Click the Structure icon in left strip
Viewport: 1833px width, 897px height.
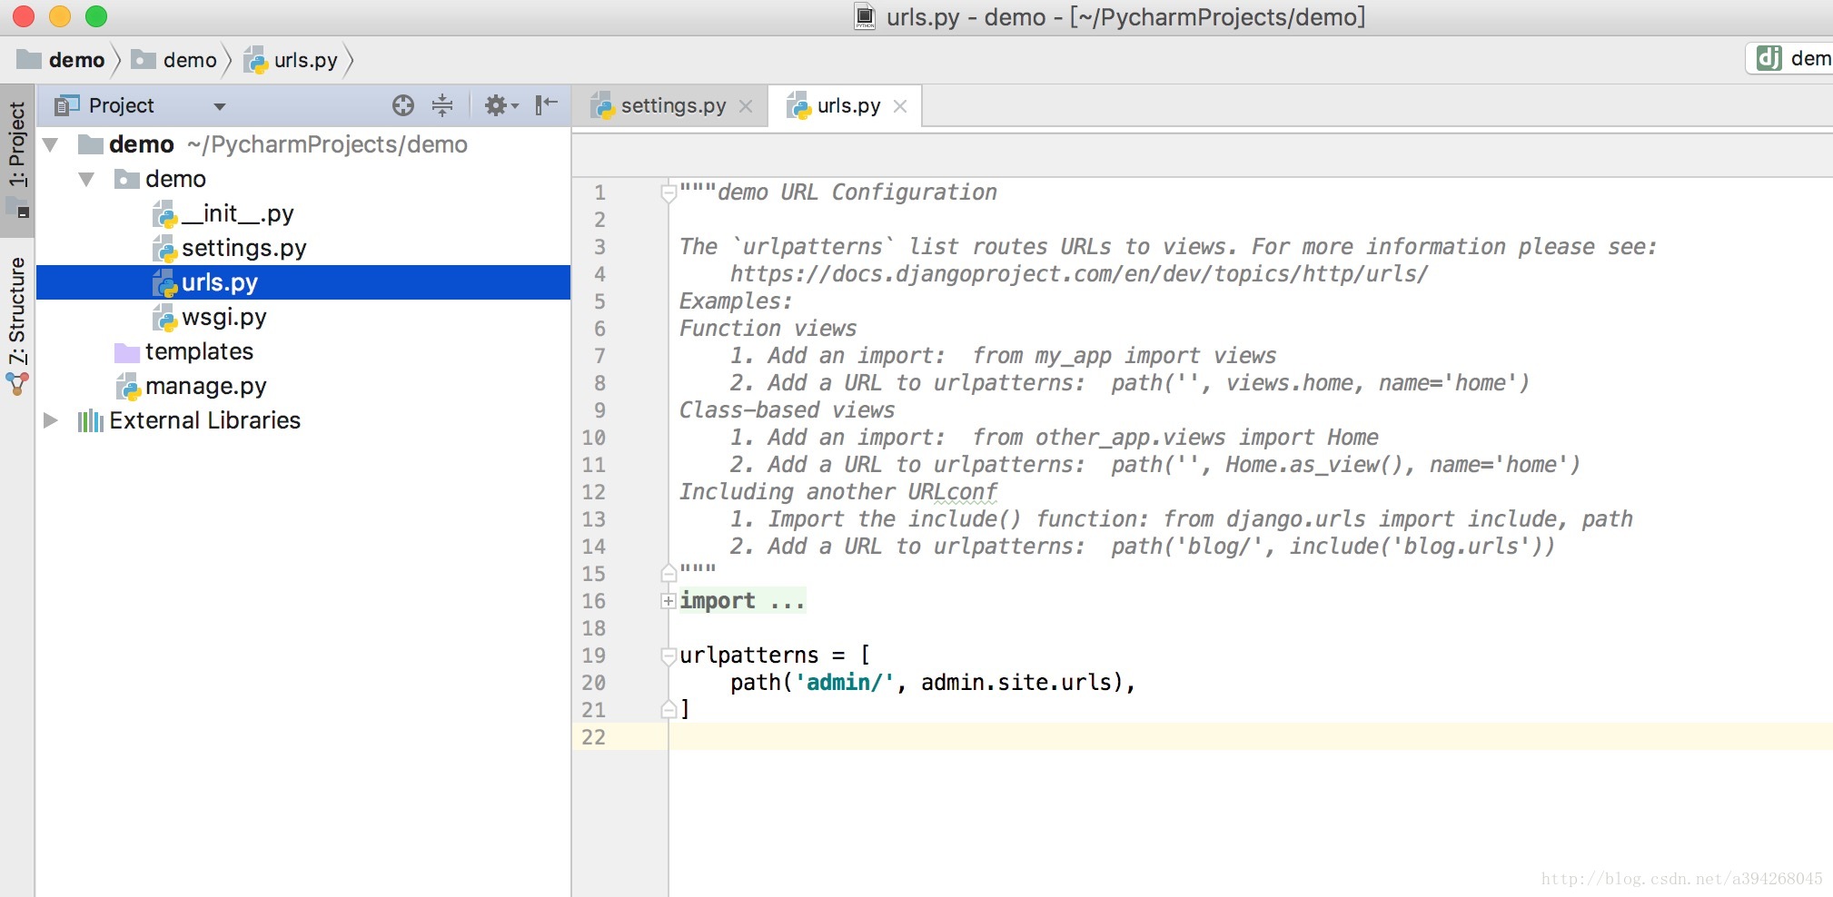coord(17,384)
